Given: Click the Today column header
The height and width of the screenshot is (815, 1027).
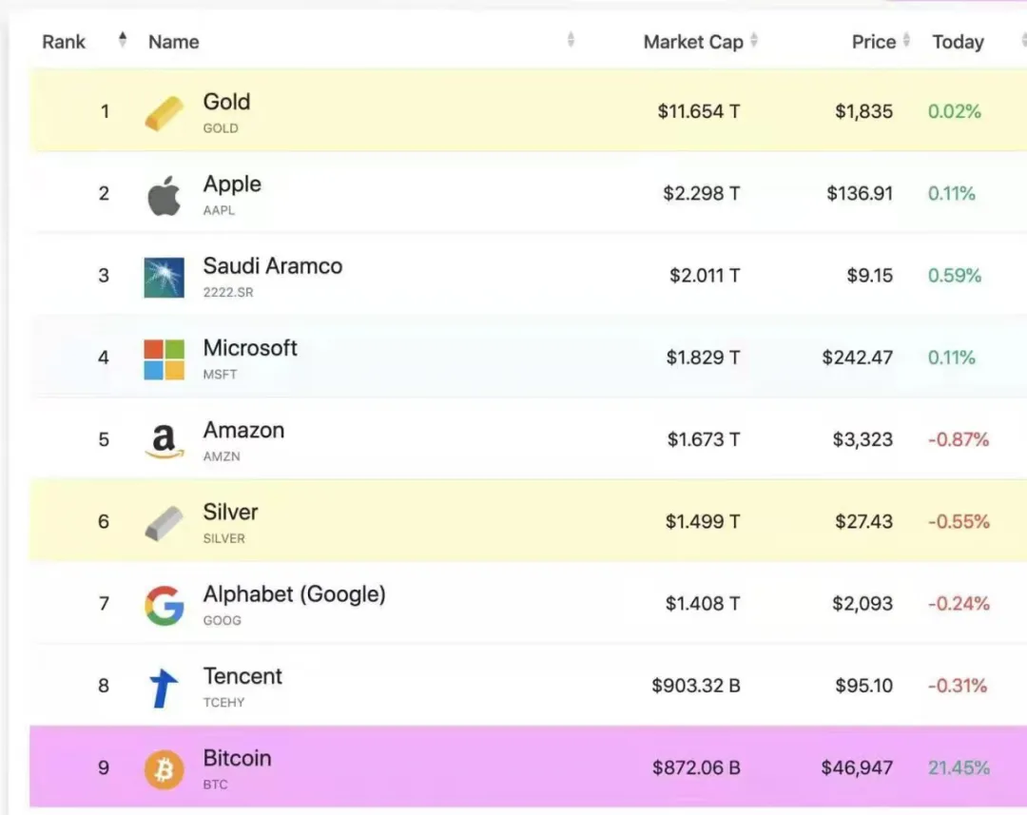Looking at the screenshot, I should (958, 42).
